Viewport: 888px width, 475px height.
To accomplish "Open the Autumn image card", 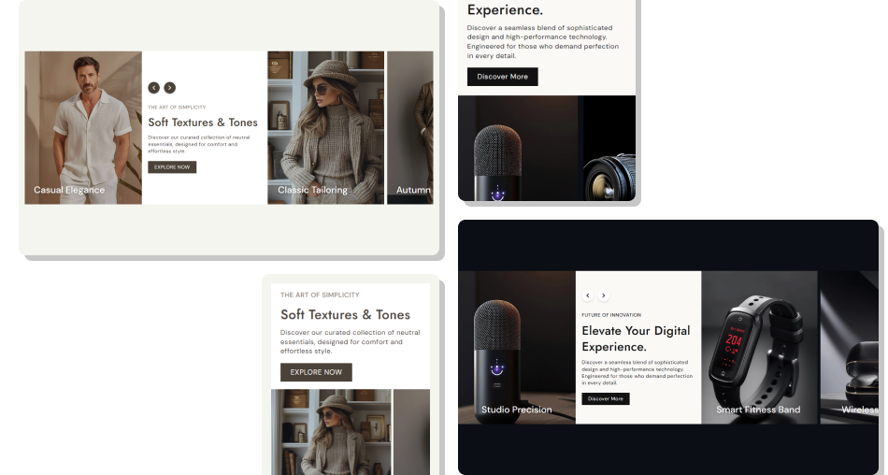I will point(410,127).
